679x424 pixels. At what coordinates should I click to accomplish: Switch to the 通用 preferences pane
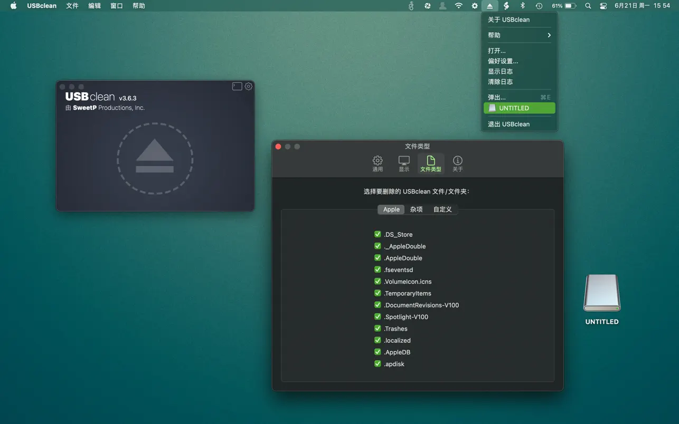tap(378, 163)
